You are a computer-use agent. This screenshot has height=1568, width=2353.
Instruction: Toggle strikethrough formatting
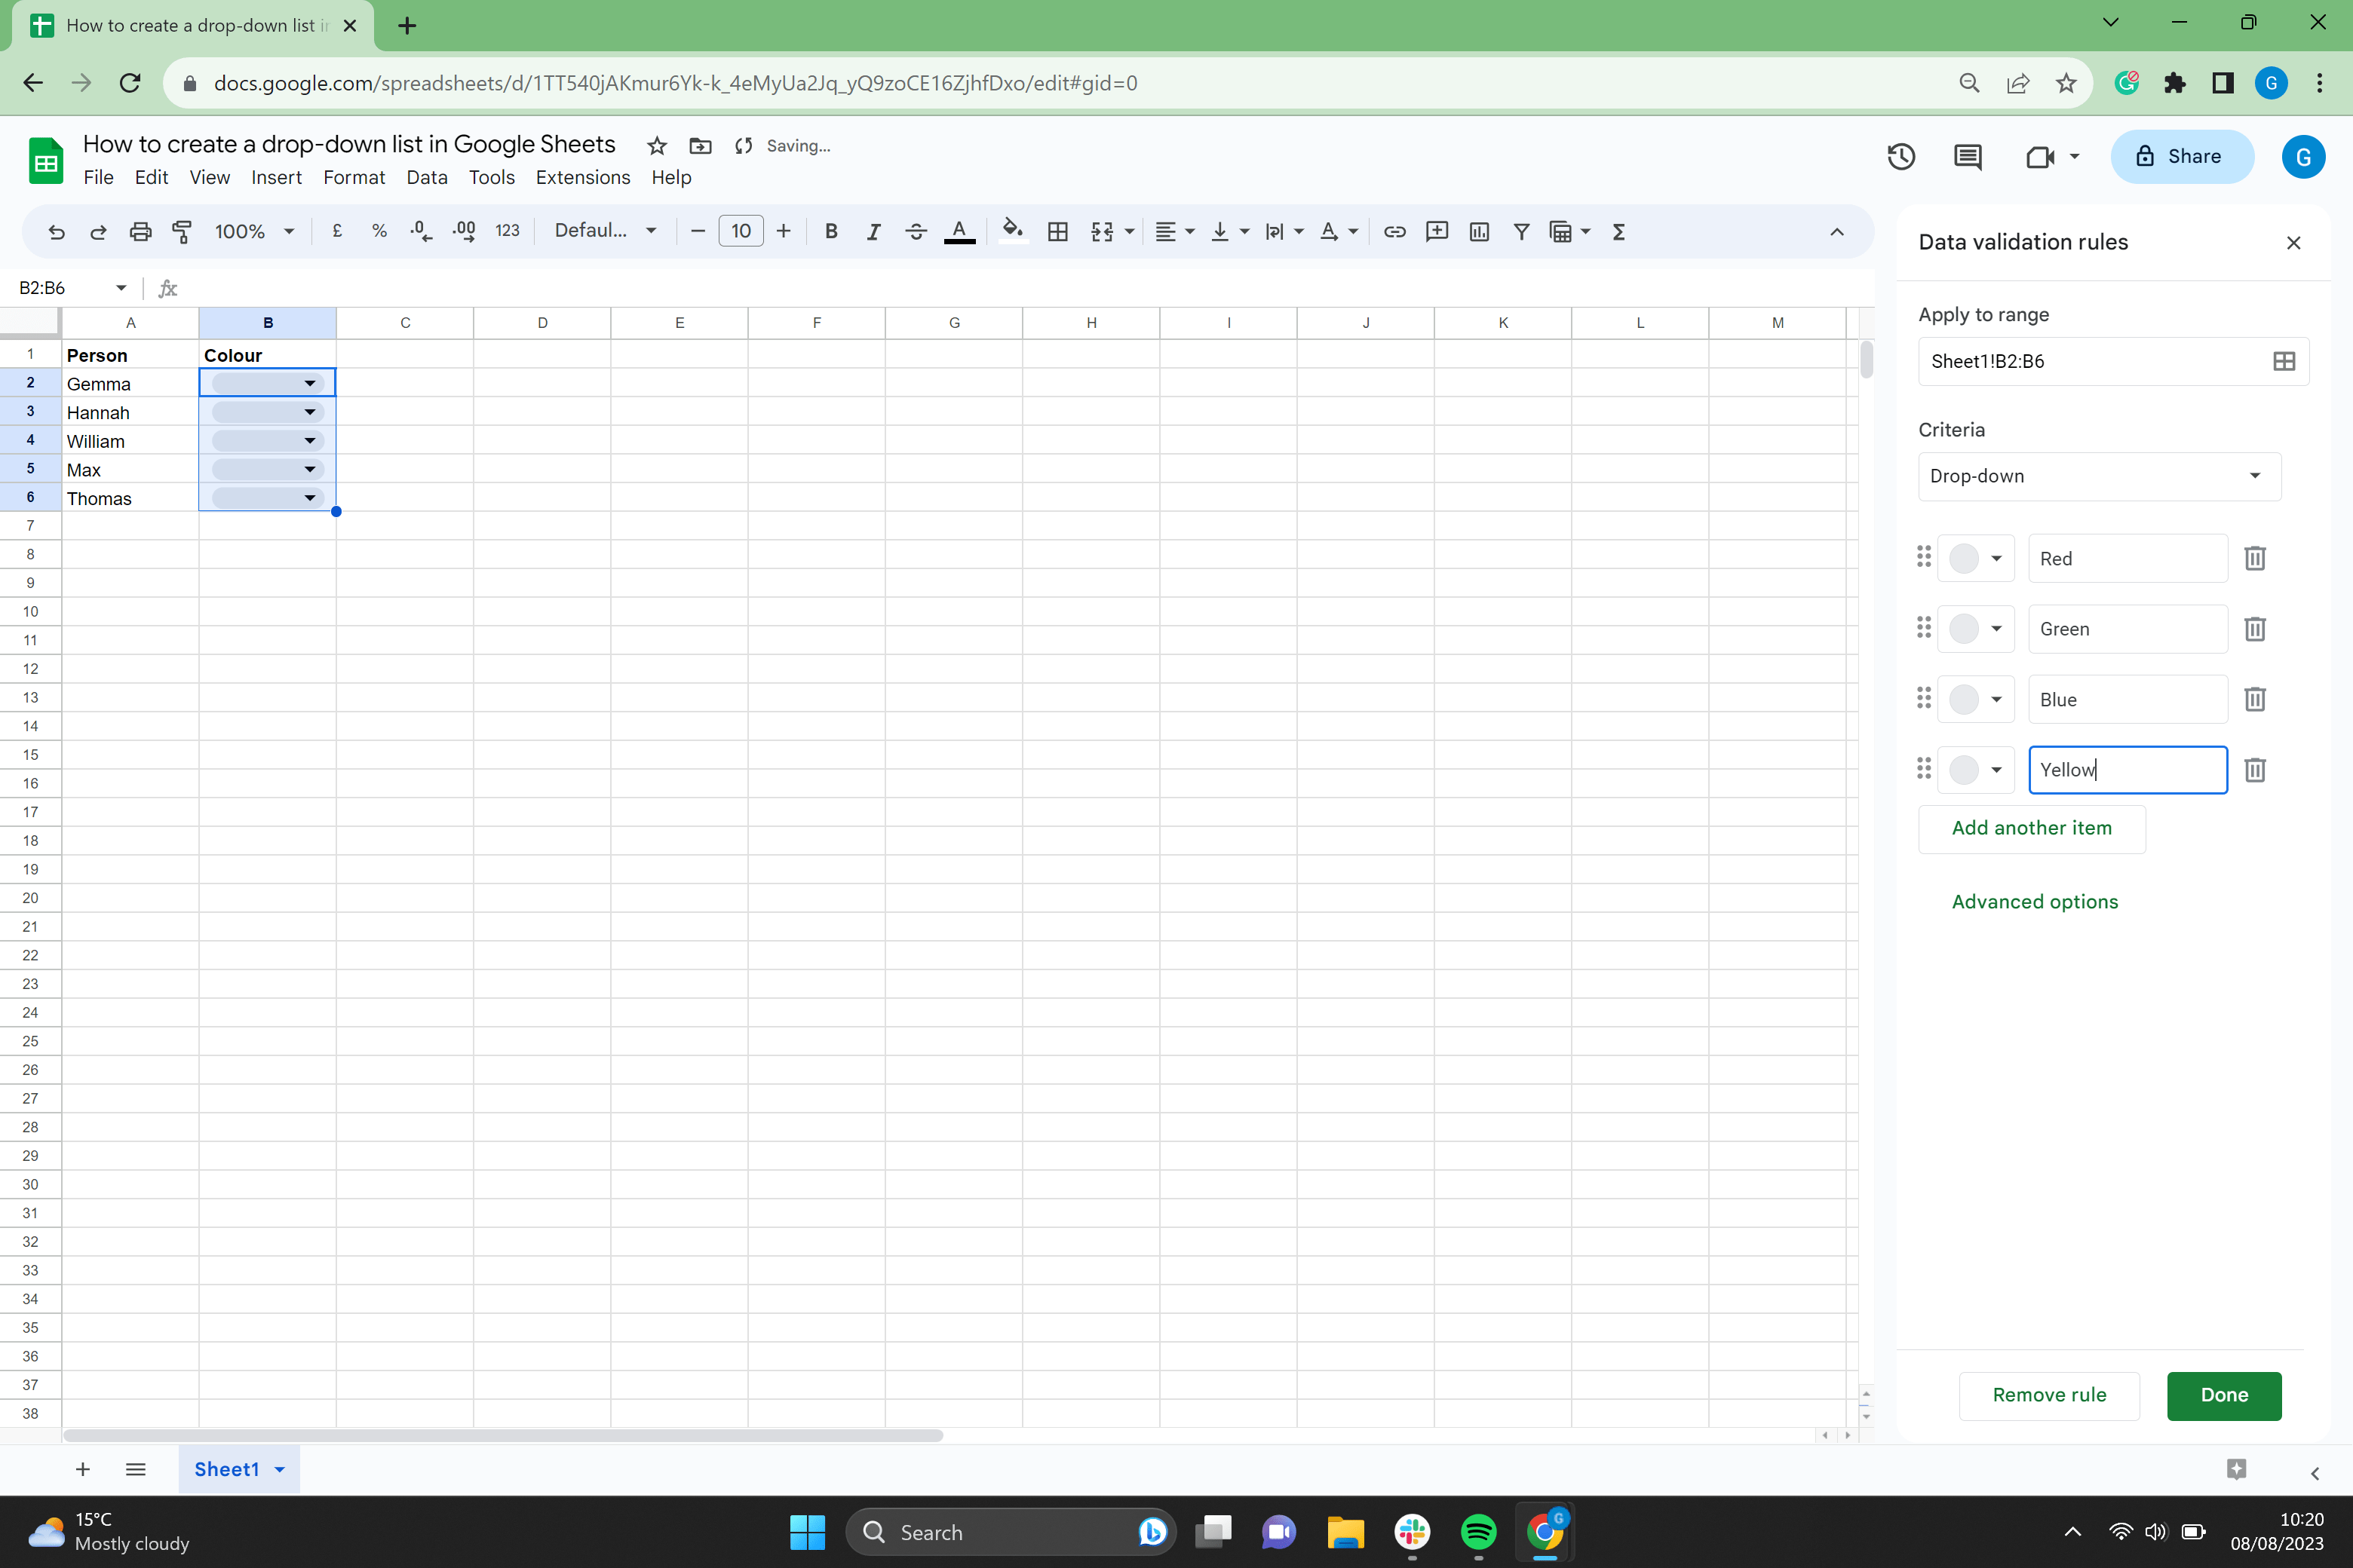[916, 231]
